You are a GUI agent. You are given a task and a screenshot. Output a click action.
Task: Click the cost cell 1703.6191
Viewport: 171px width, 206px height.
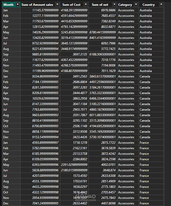click(74, 181)
